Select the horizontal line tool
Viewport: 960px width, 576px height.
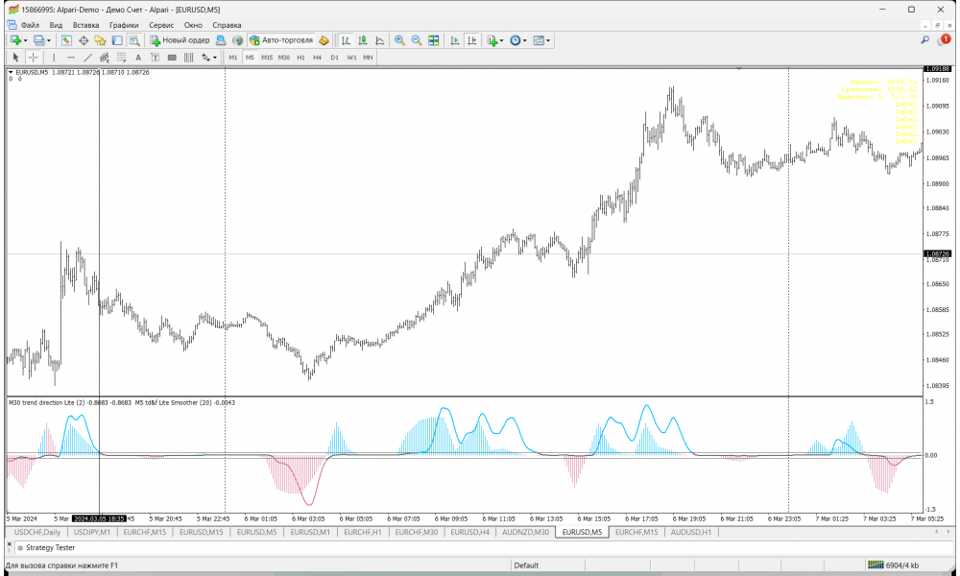[70, 58]
